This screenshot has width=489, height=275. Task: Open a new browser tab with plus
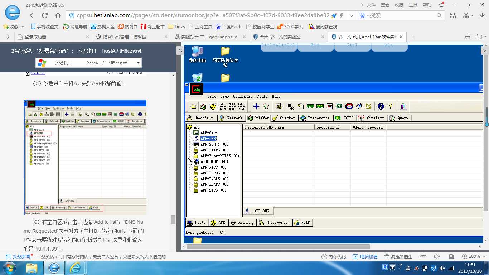click(x=413, y=37)
